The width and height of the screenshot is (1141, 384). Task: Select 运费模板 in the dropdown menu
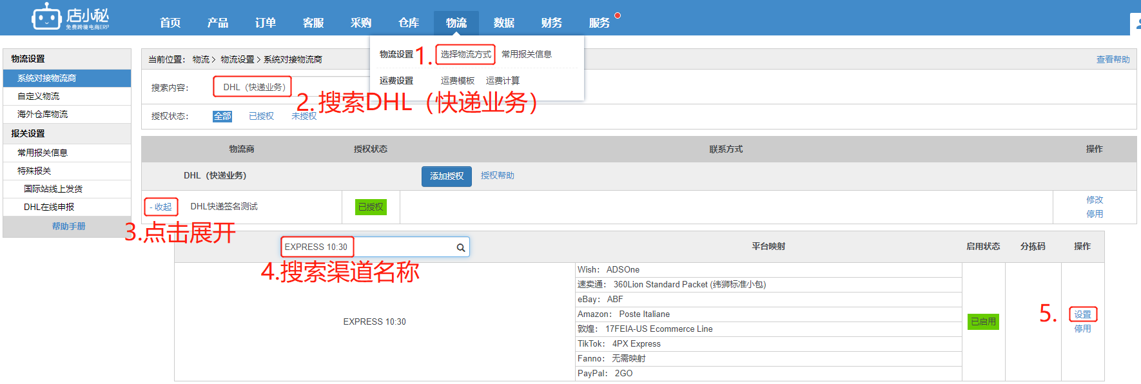(x=458, y=81)
